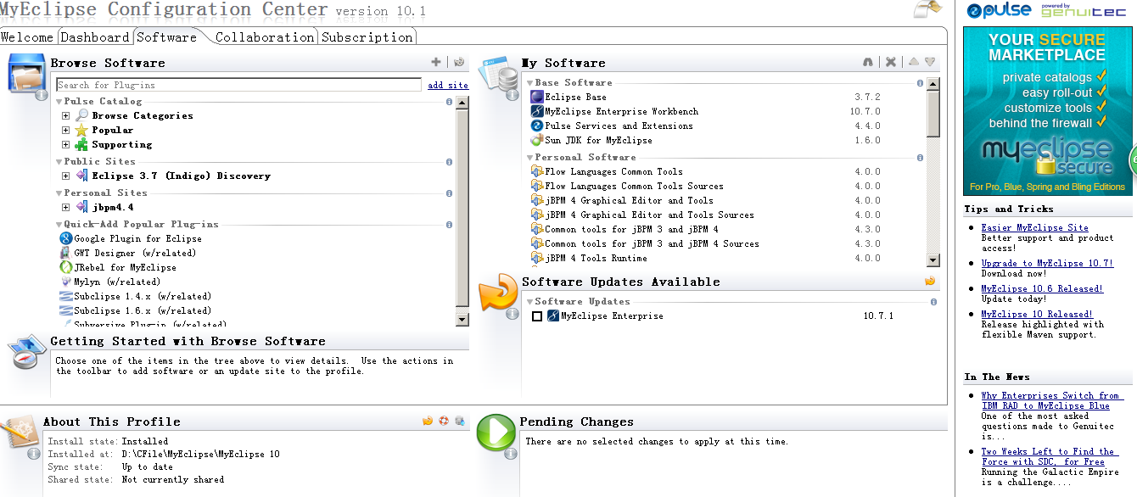Click the add site link
The image size is (1137, 497).
pyautogui.click(x=448, y=85)
